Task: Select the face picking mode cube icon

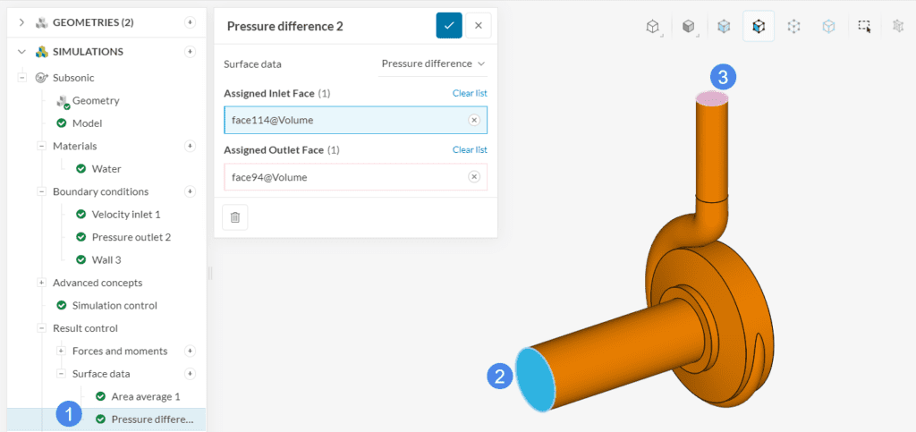Action: (x=759, y=26)
